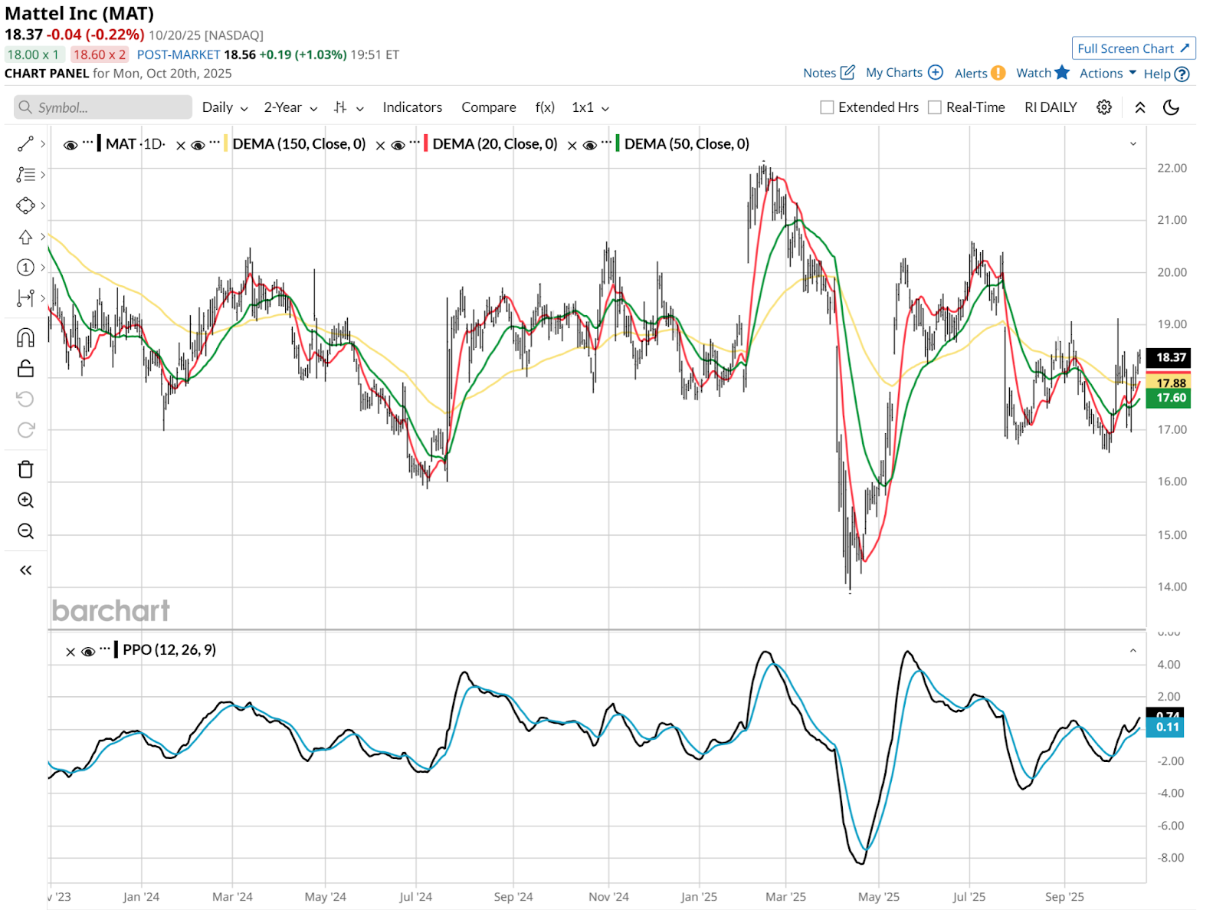Screen dimensions: 1226x910
Task: Open the Compare menu
Action: coord(488,107)
